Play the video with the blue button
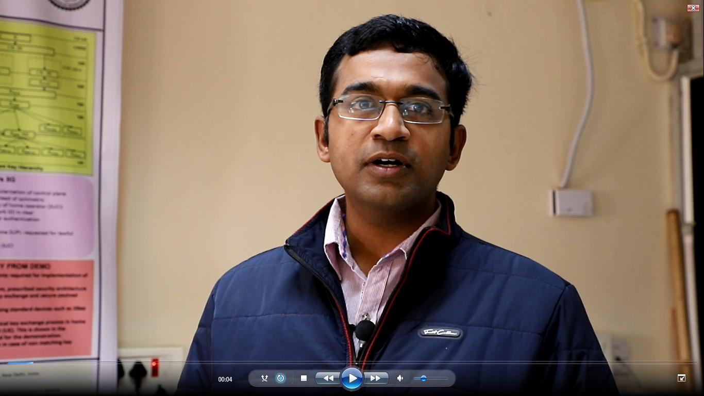704x396 pixels. [x=352, y=378]
